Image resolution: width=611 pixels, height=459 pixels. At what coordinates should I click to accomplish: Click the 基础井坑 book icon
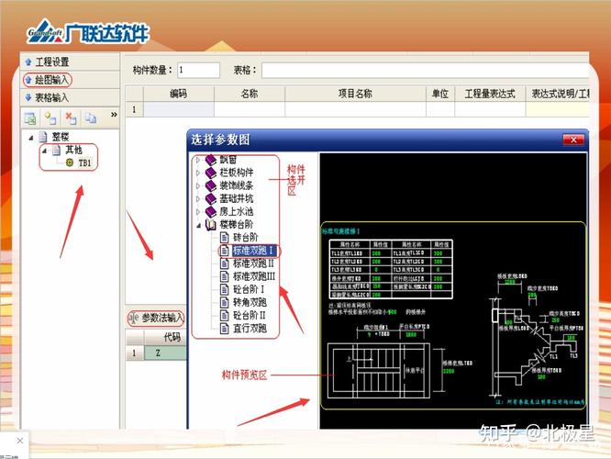pos(212,198)
